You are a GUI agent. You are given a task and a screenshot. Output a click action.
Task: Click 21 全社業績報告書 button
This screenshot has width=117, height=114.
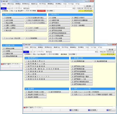[x=82, y=61]
